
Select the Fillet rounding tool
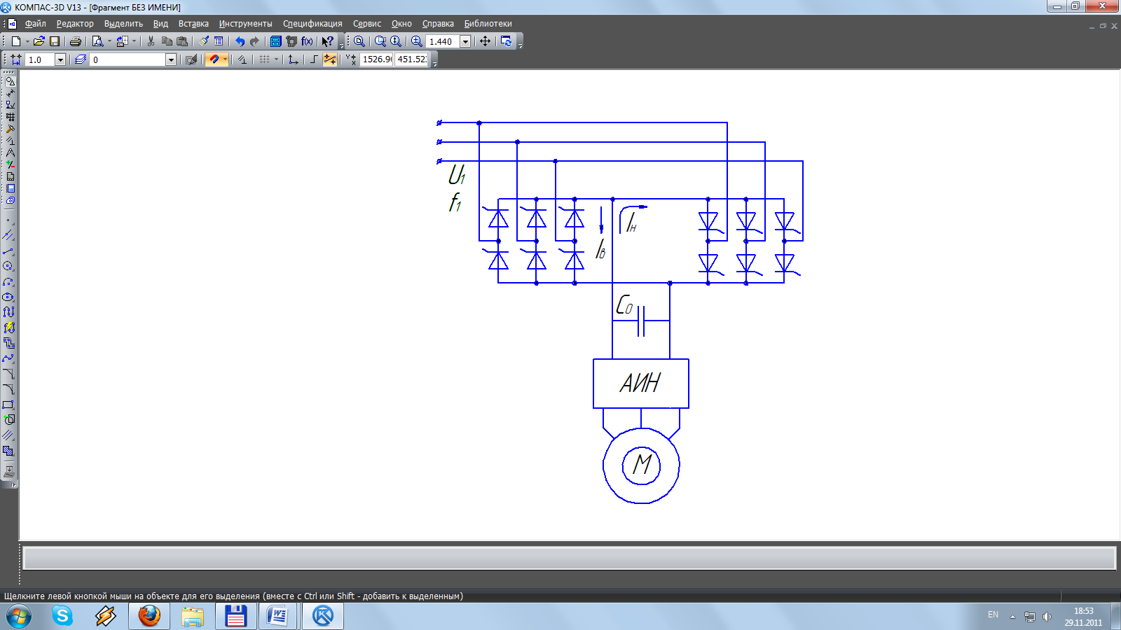[x=8, y=389]
